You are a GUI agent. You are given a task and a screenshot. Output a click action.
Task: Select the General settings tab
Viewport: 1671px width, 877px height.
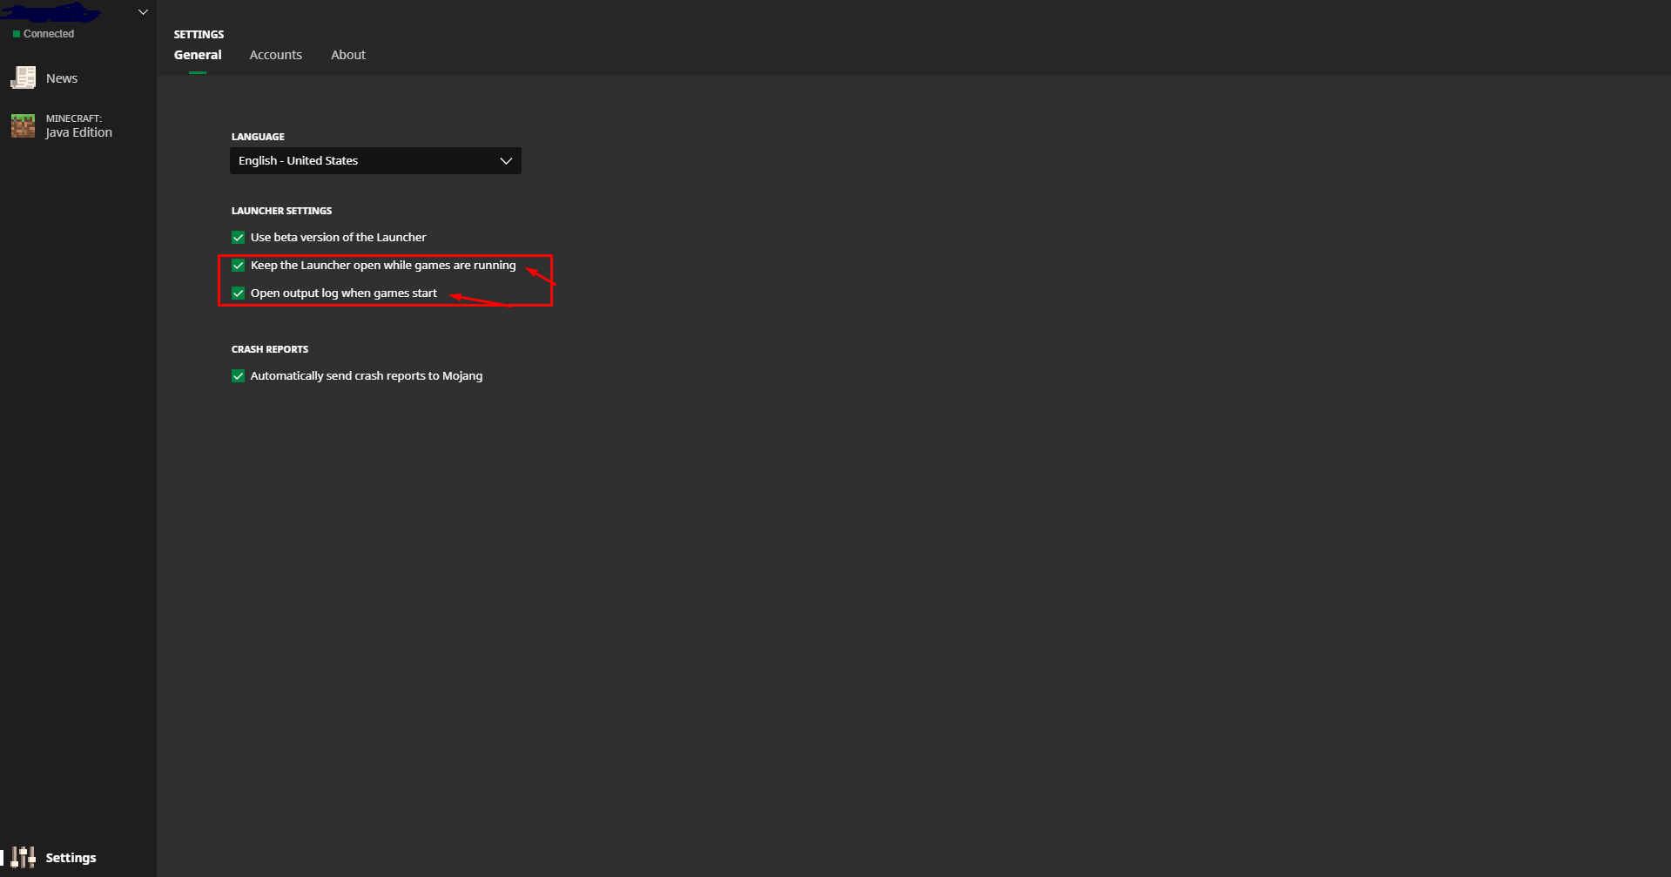[x=198, y=55]
